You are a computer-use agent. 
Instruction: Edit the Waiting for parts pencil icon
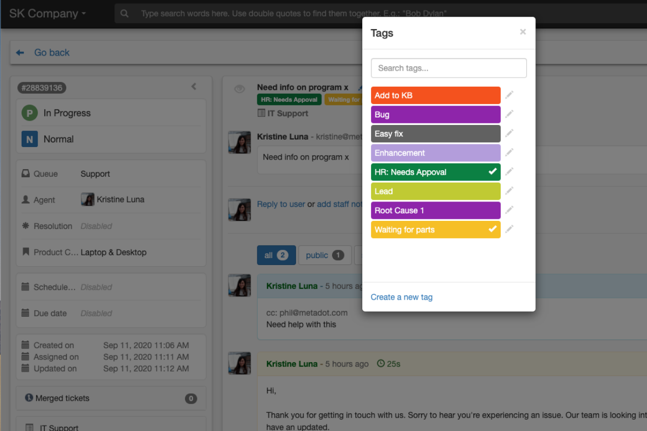510,230
